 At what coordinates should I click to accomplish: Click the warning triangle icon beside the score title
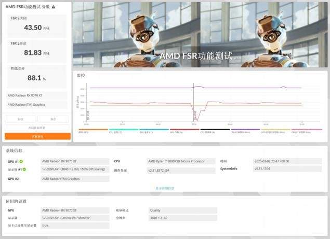click(54, 7)
